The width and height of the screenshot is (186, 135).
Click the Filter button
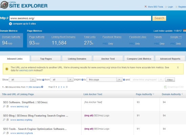point(170,80)
